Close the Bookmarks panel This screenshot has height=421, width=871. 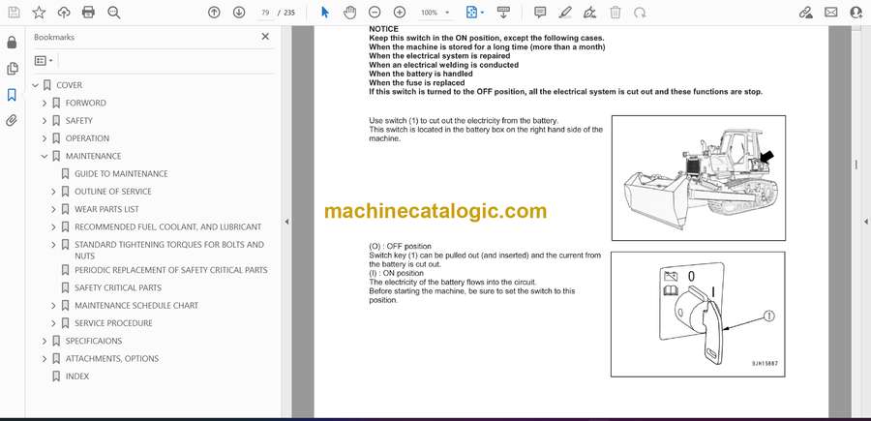coord(265,37)
